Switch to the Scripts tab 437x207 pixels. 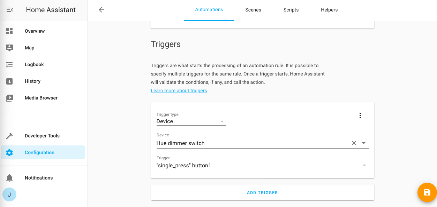pos(291,10)
